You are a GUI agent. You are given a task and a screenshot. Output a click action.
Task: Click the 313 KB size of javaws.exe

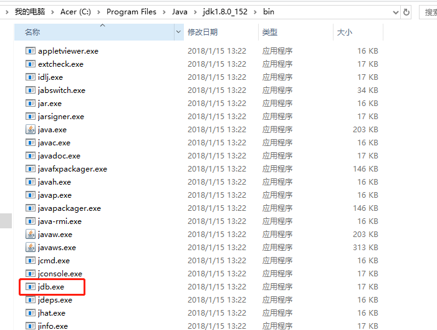click(365, 248)
